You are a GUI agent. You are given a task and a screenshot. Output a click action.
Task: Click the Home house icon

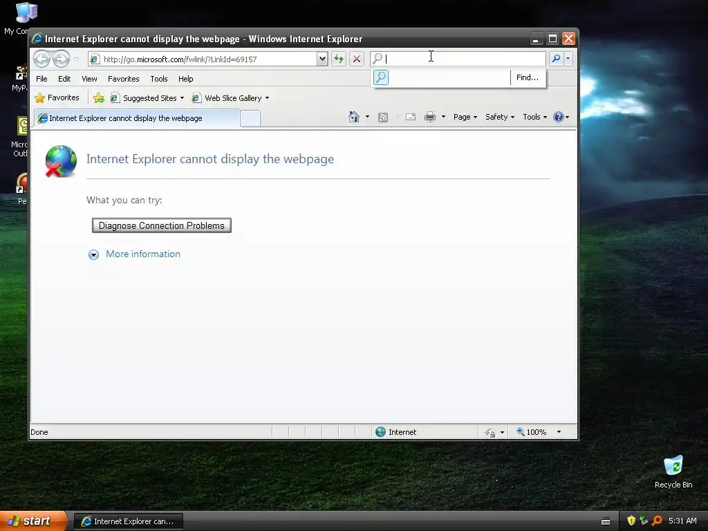click(354, 117)
